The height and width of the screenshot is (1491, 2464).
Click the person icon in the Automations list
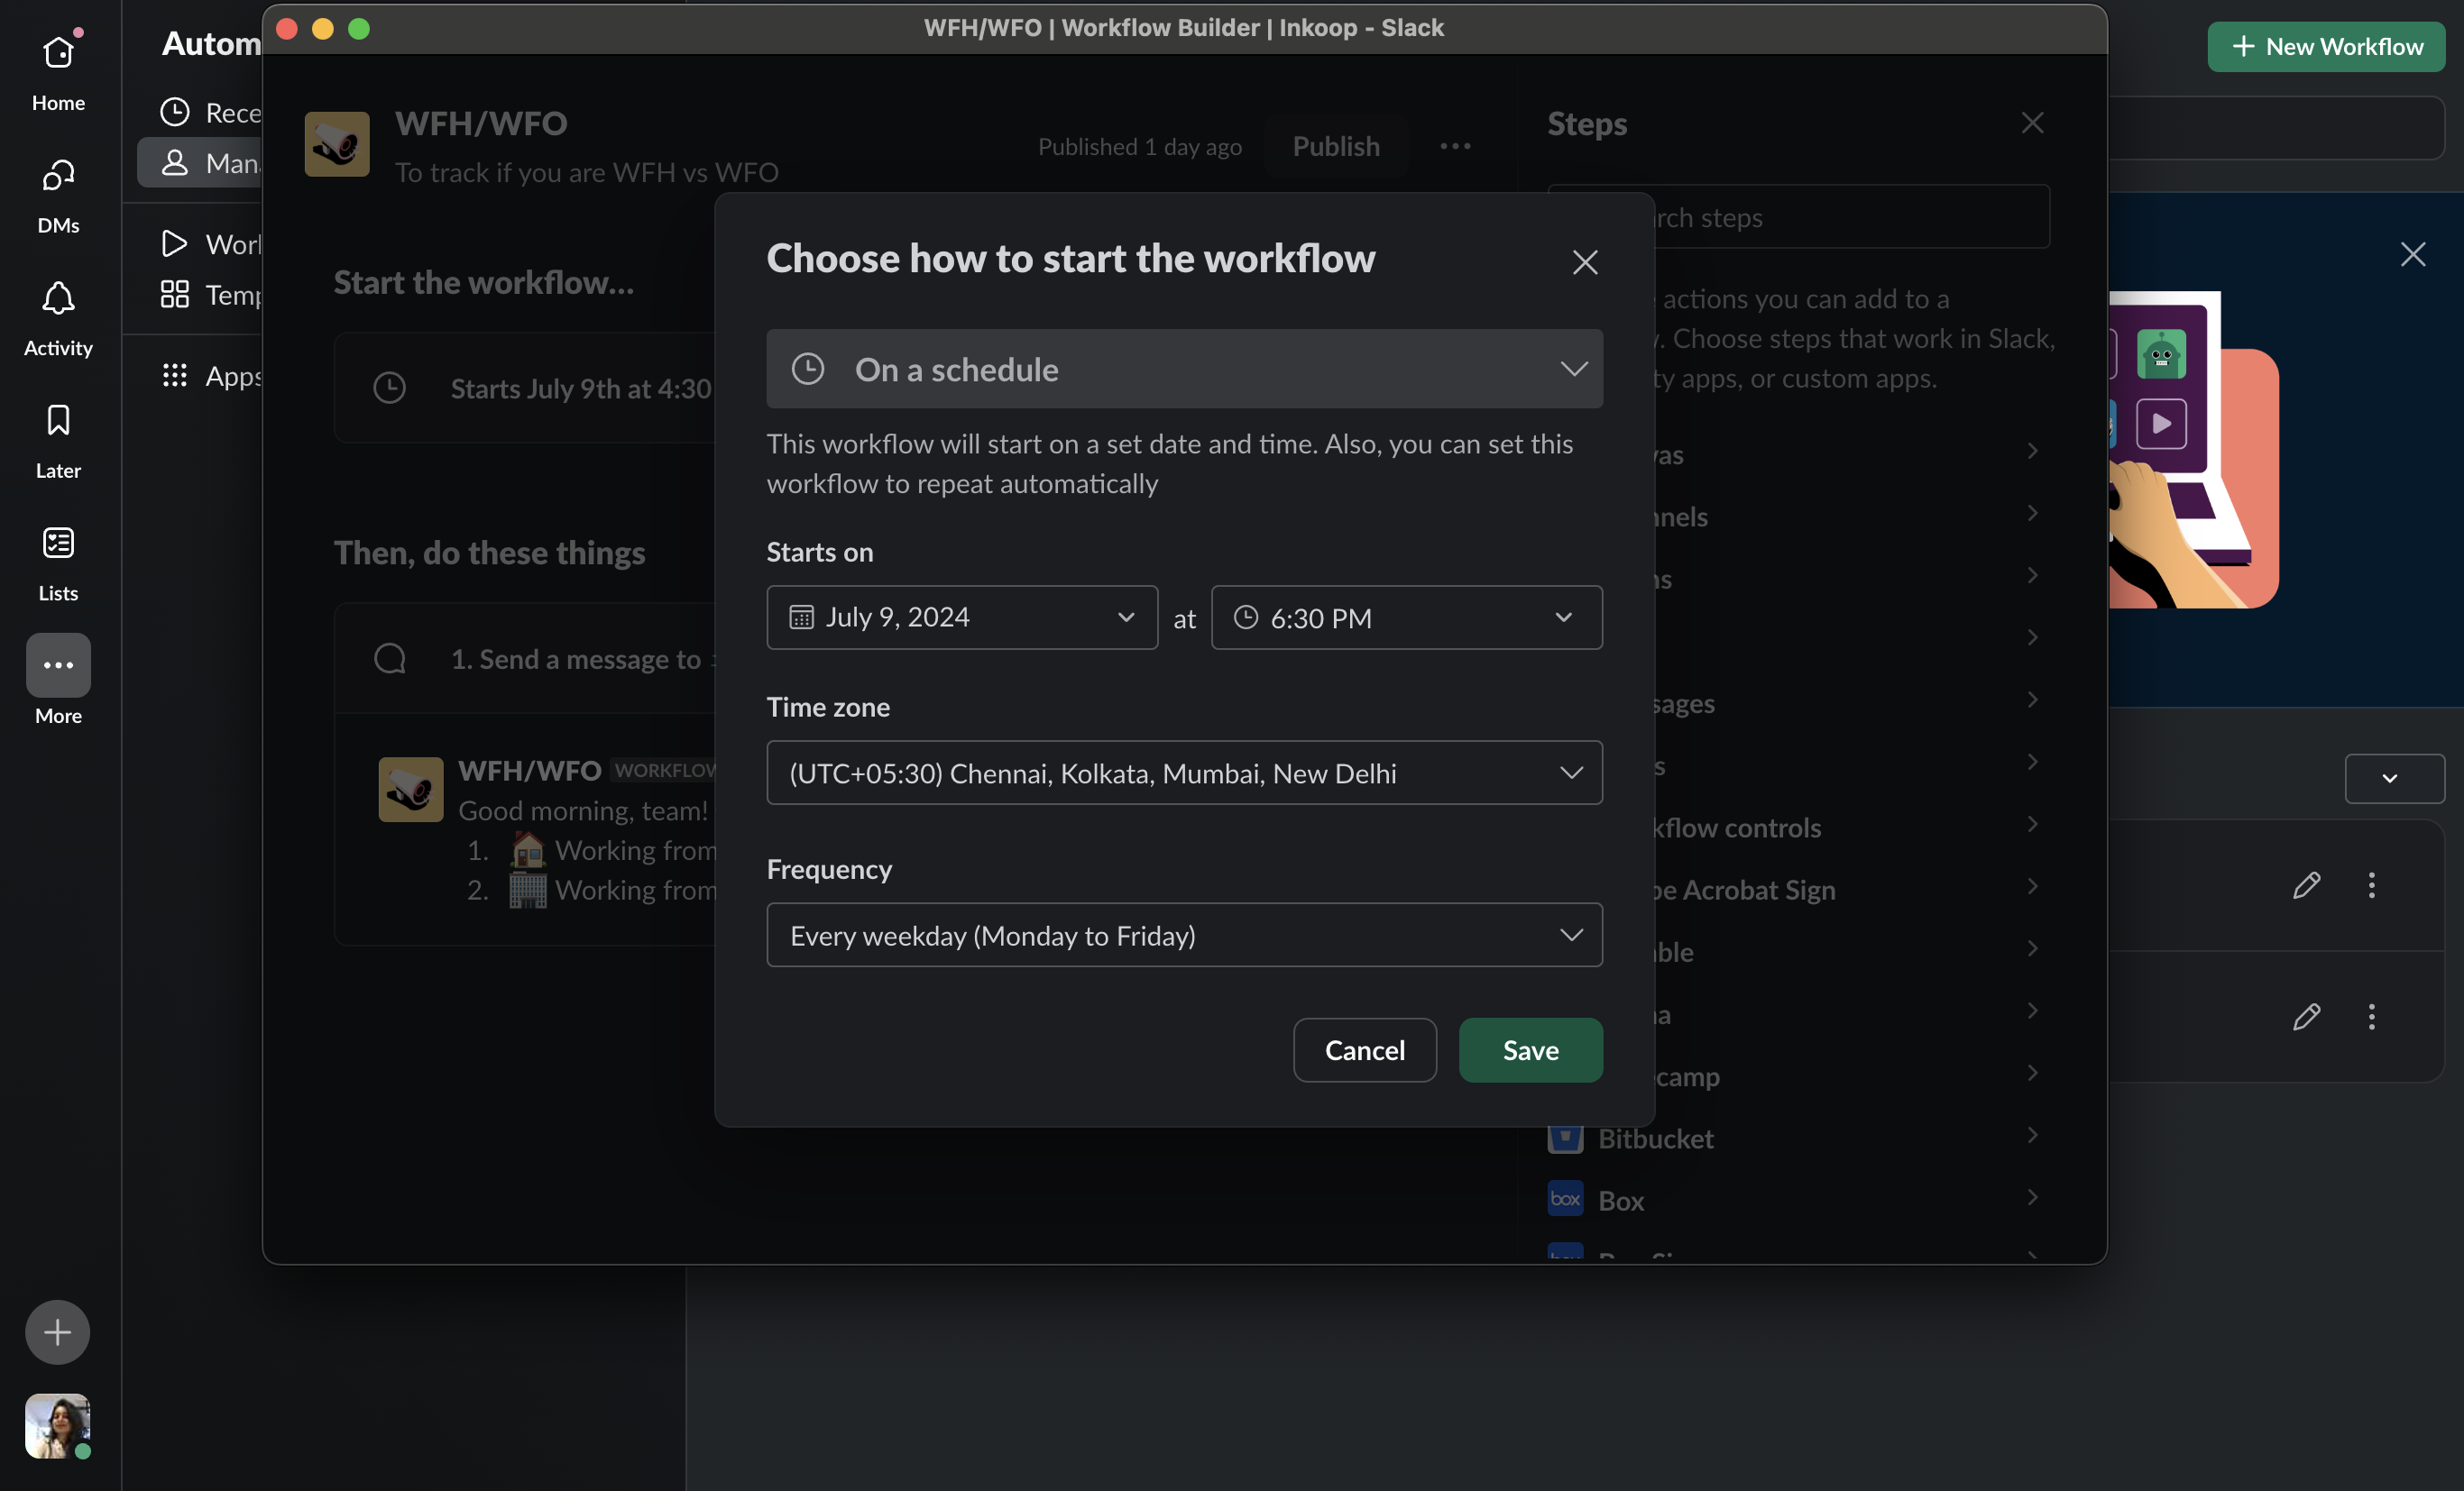coord(175,162)
